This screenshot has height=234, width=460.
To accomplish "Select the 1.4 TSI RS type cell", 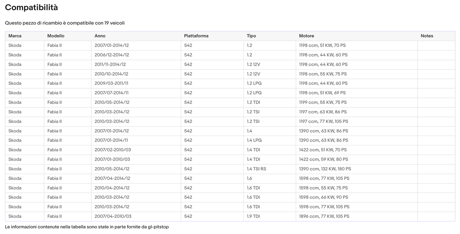I will pos(256,169).
